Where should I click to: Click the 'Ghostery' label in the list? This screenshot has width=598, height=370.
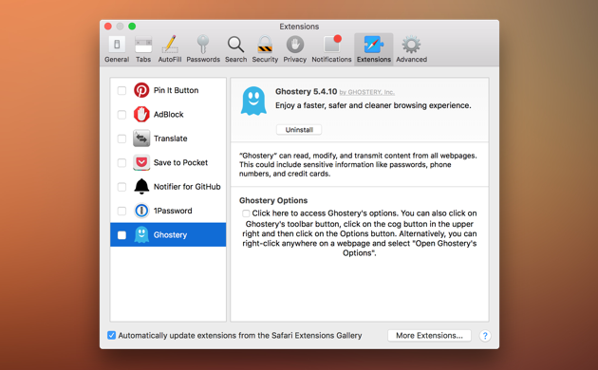(x=170, y=235)
